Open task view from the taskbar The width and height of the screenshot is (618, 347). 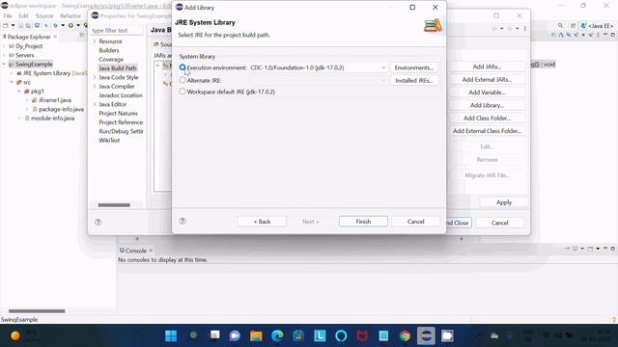pyautogui.click(x=214, y=335)
